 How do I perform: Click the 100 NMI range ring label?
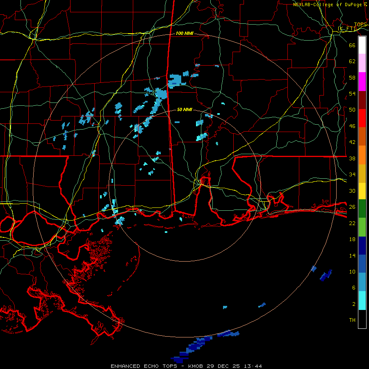point(184,34)
